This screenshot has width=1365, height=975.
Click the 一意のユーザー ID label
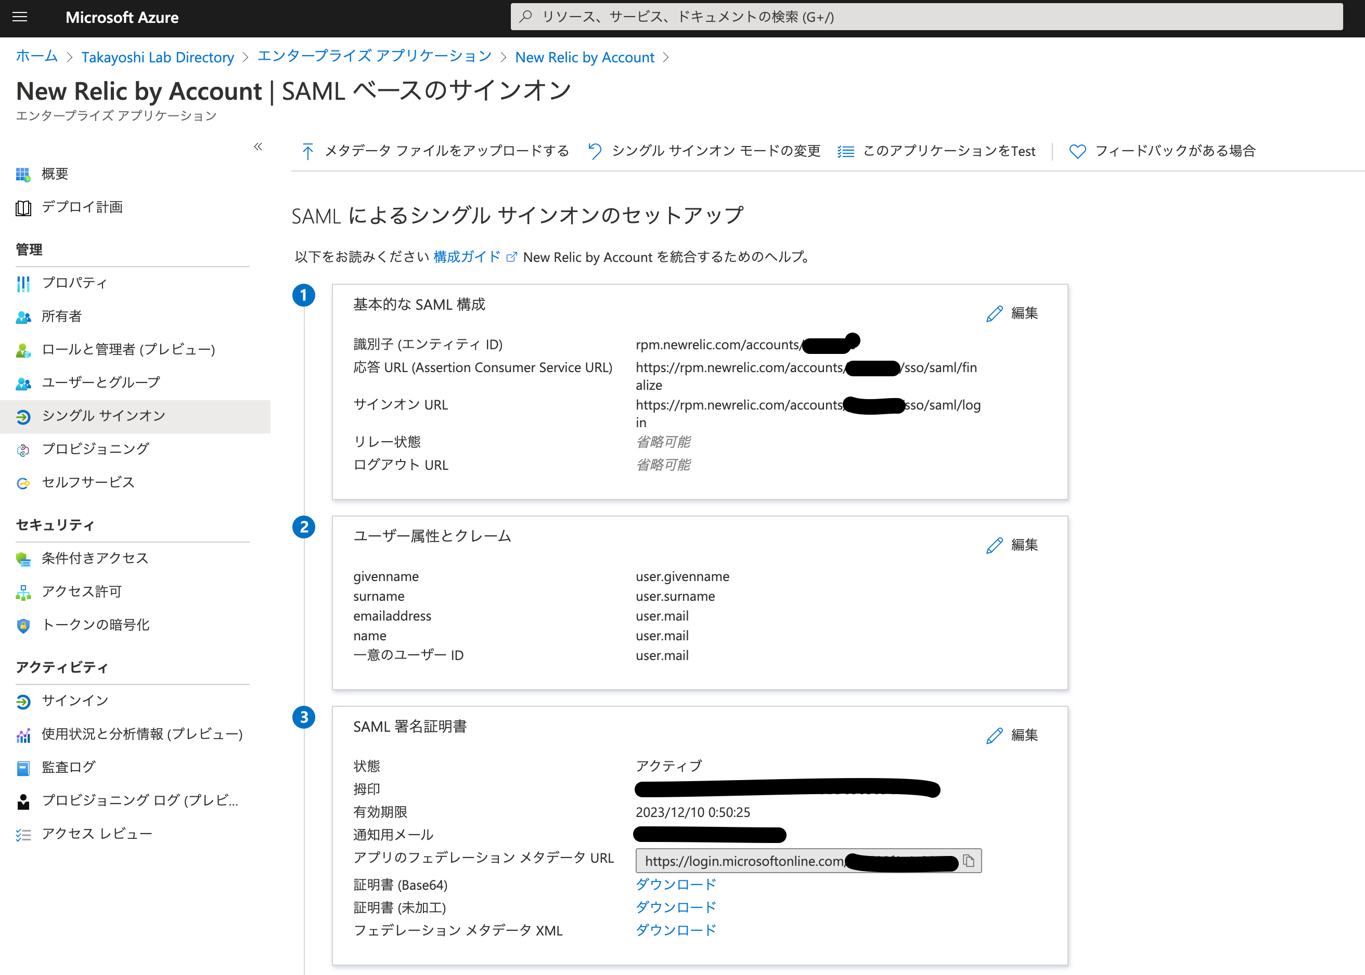click(408, 655)
